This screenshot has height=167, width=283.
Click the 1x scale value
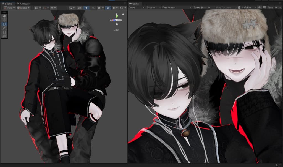tap(209, 7)
